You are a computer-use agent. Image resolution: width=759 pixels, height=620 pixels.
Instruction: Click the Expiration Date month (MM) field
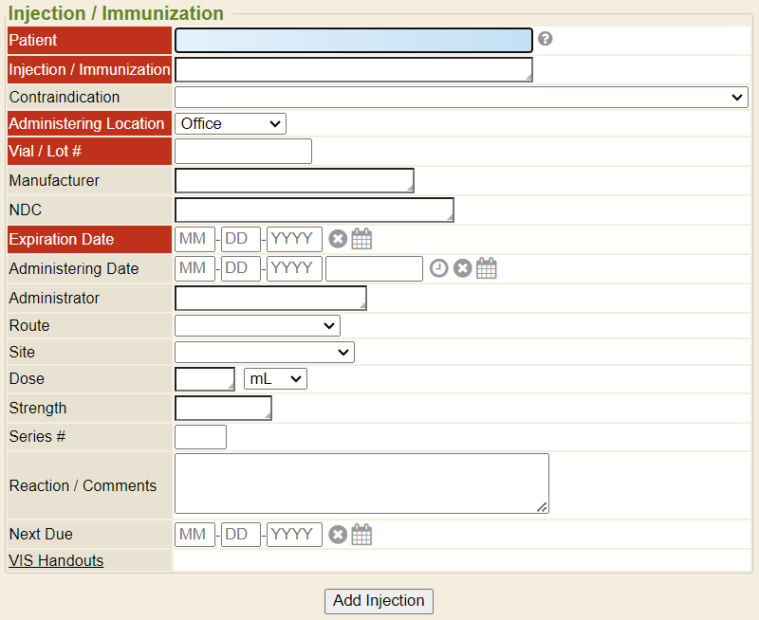195,239
